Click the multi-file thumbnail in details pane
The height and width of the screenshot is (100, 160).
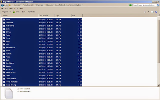[x=8, y=93]
